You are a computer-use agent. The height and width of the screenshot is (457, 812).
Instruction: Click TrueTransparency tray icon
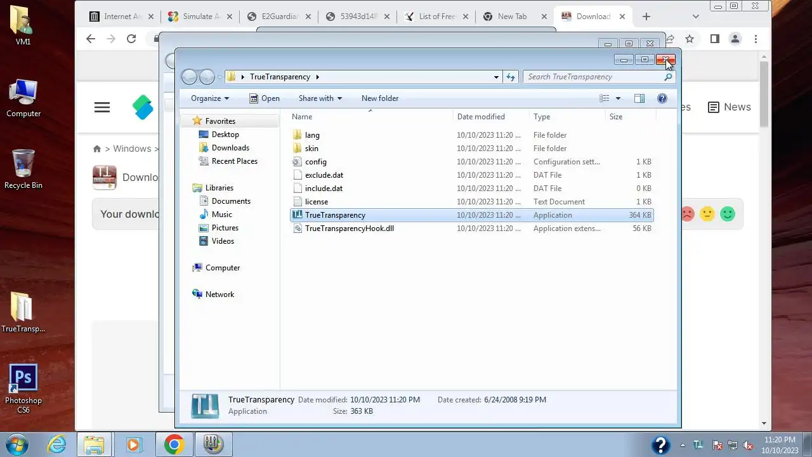[698, 445]
